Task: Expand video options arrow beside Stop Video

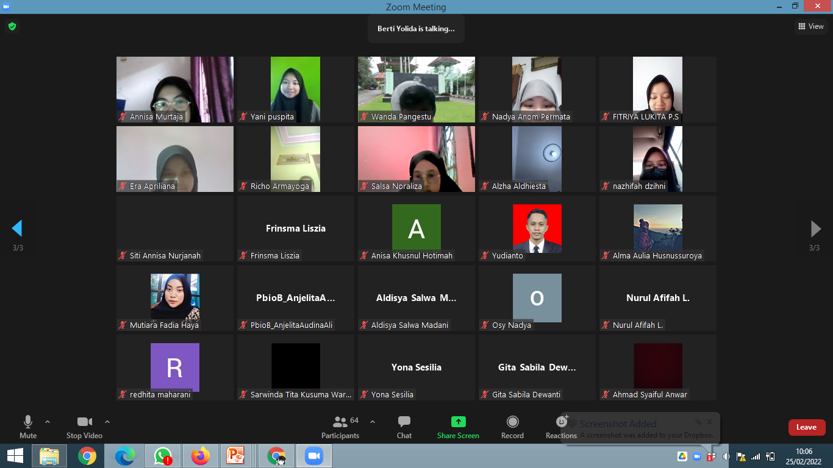Action: pyautogui.click(x=107, y=422)
